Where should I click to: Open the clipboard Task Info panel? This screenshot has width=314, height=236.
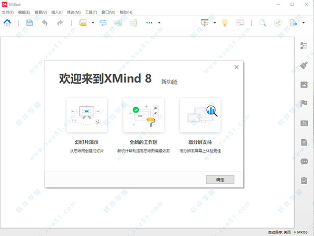[x=304, y=181]
